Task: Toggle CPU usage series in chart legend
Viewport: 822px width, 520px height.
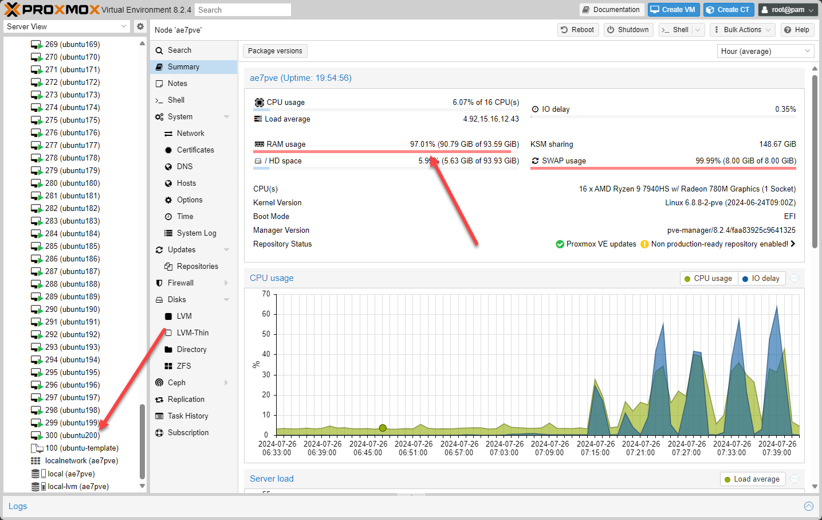Action: pos(709,279)
